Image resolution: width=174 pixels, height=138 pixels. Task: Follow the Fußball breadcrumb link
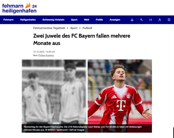click(87, 28)
